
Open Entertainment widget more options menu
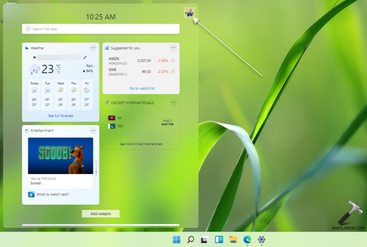(x=93, y=130)
